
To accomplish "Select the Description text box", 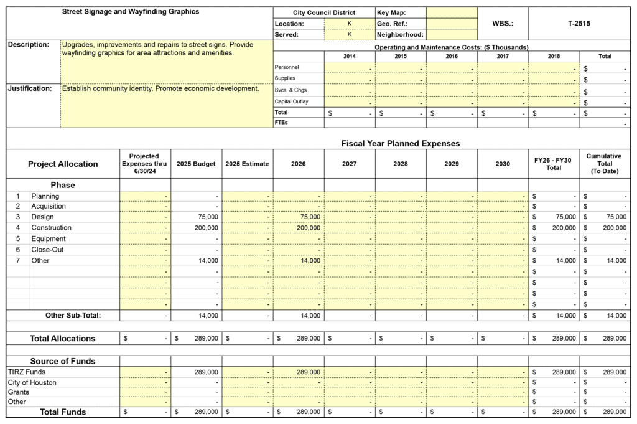I will (166, 61).
